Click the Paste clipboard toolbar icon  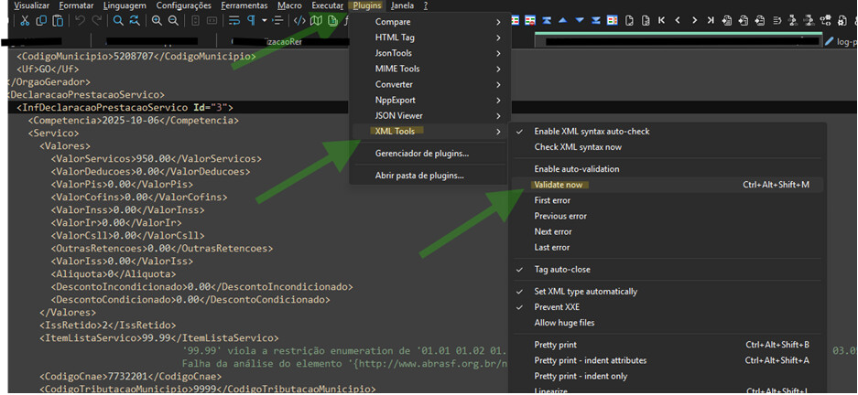[x=58, y=21]
